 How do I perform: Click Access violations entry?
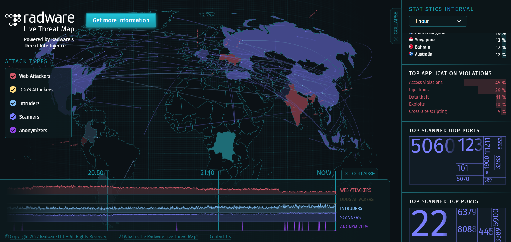pyautogui.click(x=426, y=82)
